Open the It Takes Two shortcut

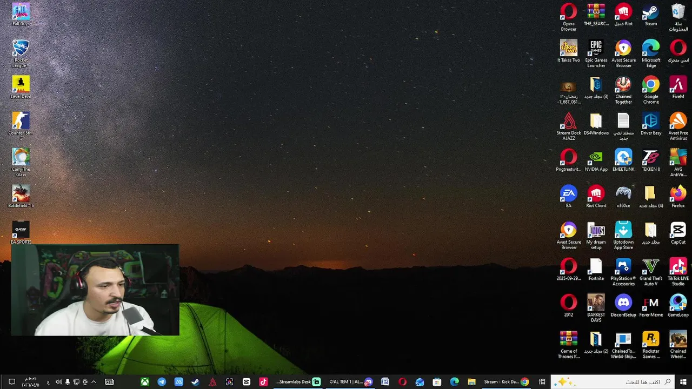pyautogui.click(x=569, y=51)
